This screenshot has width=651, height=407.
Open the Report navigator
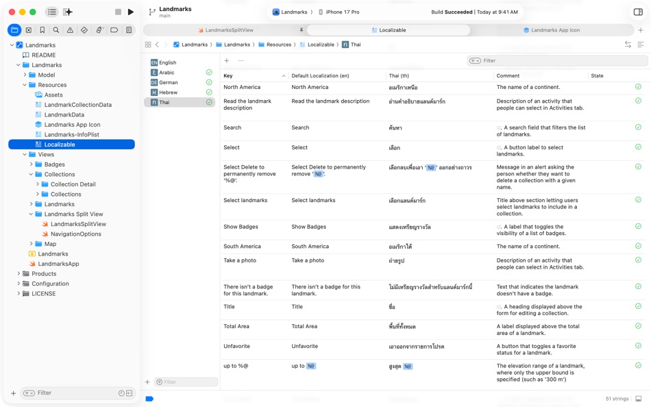click(x=129, y=30)
